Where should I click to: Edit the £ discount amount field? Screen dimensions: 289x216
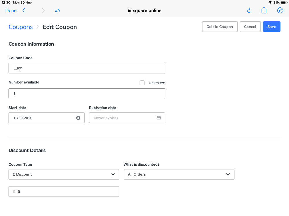(67, 191)
